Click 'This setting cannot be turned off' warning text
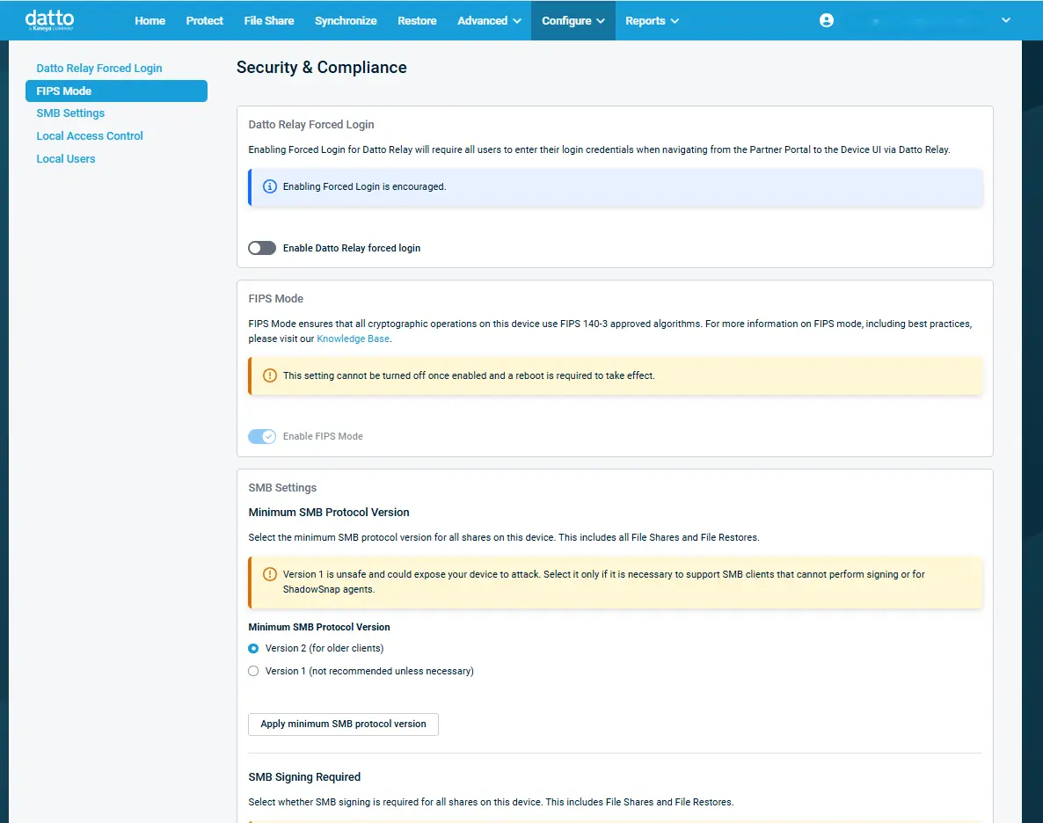The height and width of the screenshot is (823, 1043). (x=469, y=376)
